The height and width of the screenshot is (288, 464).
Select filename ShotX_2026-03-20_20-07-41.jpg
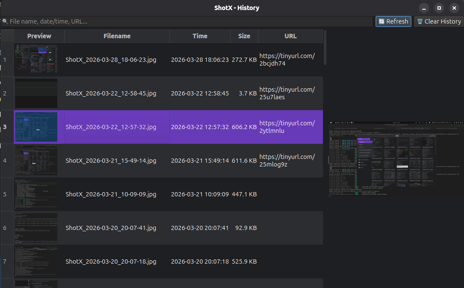111,228
